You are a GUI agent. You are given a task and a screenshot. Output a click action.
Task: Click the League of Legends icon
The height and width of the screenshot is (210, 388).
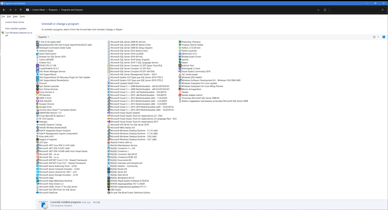(x=38, y=140)
